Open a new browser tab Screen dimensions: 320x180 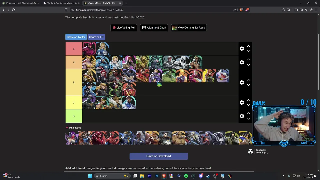(x=126, y=3)
